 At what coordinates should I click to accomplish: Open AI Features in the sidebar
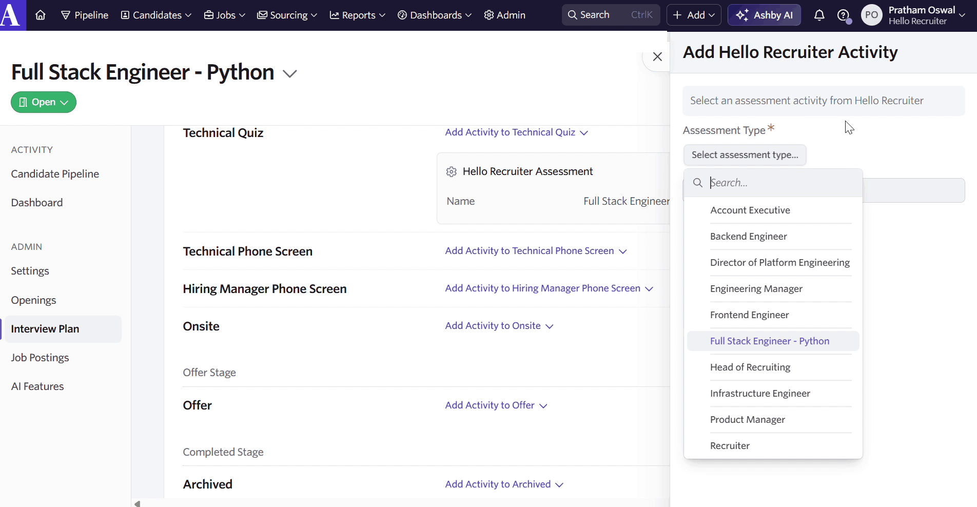pos(37,386)
